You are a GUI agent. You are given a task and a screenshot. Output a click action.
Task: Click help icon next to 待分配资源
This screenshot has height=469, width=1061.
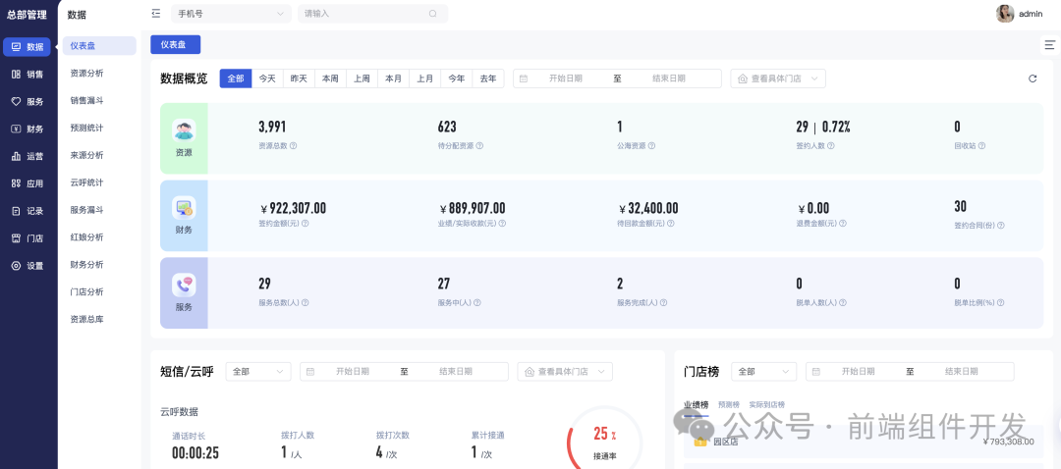(x=479, y=145)
